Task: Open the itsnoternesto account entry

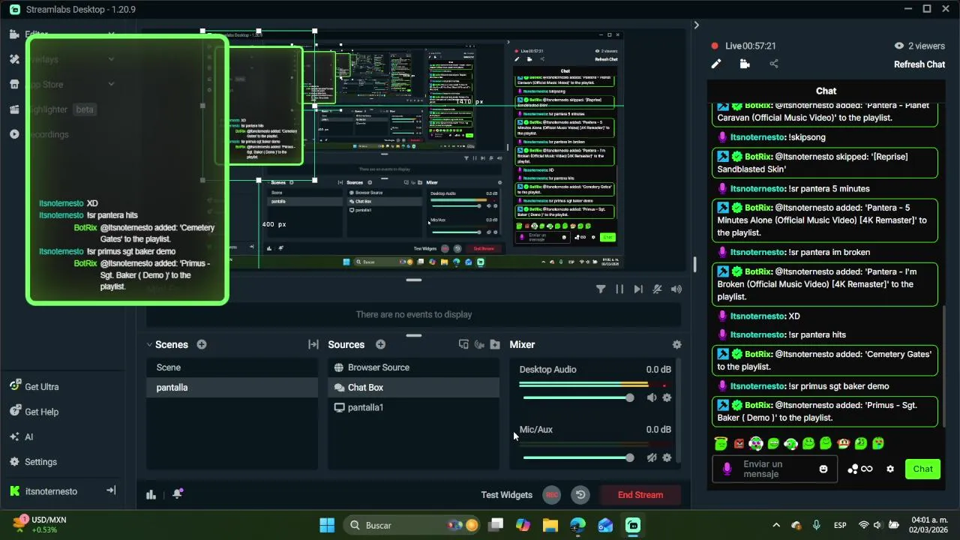Action: pyautogui.click(x=43, y=491)
